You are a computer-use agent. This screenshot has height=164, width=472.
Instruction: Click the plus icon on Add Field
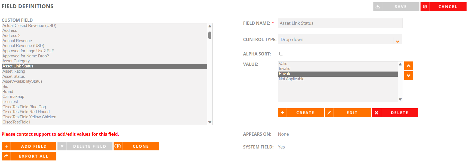click(6, 146)
